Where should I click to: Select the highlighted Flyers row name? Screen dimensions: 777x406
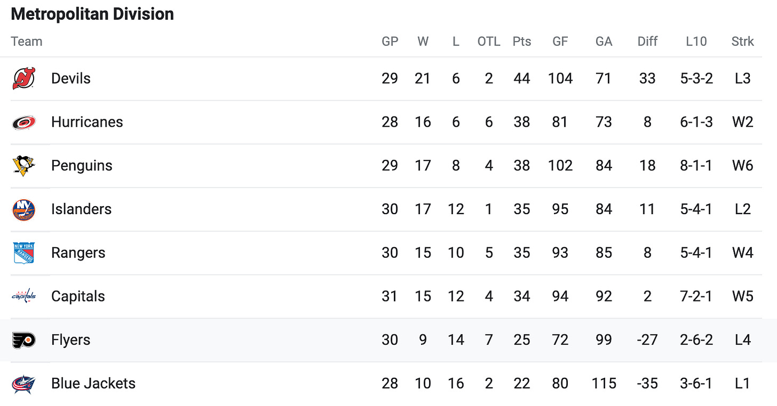tap(71, 340)
